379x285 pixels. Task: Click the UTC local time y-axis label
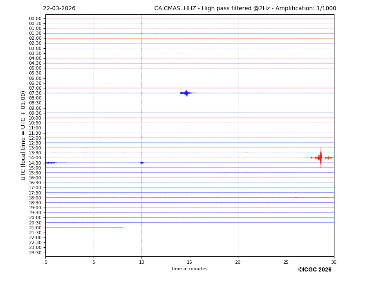tap(24, 135)
